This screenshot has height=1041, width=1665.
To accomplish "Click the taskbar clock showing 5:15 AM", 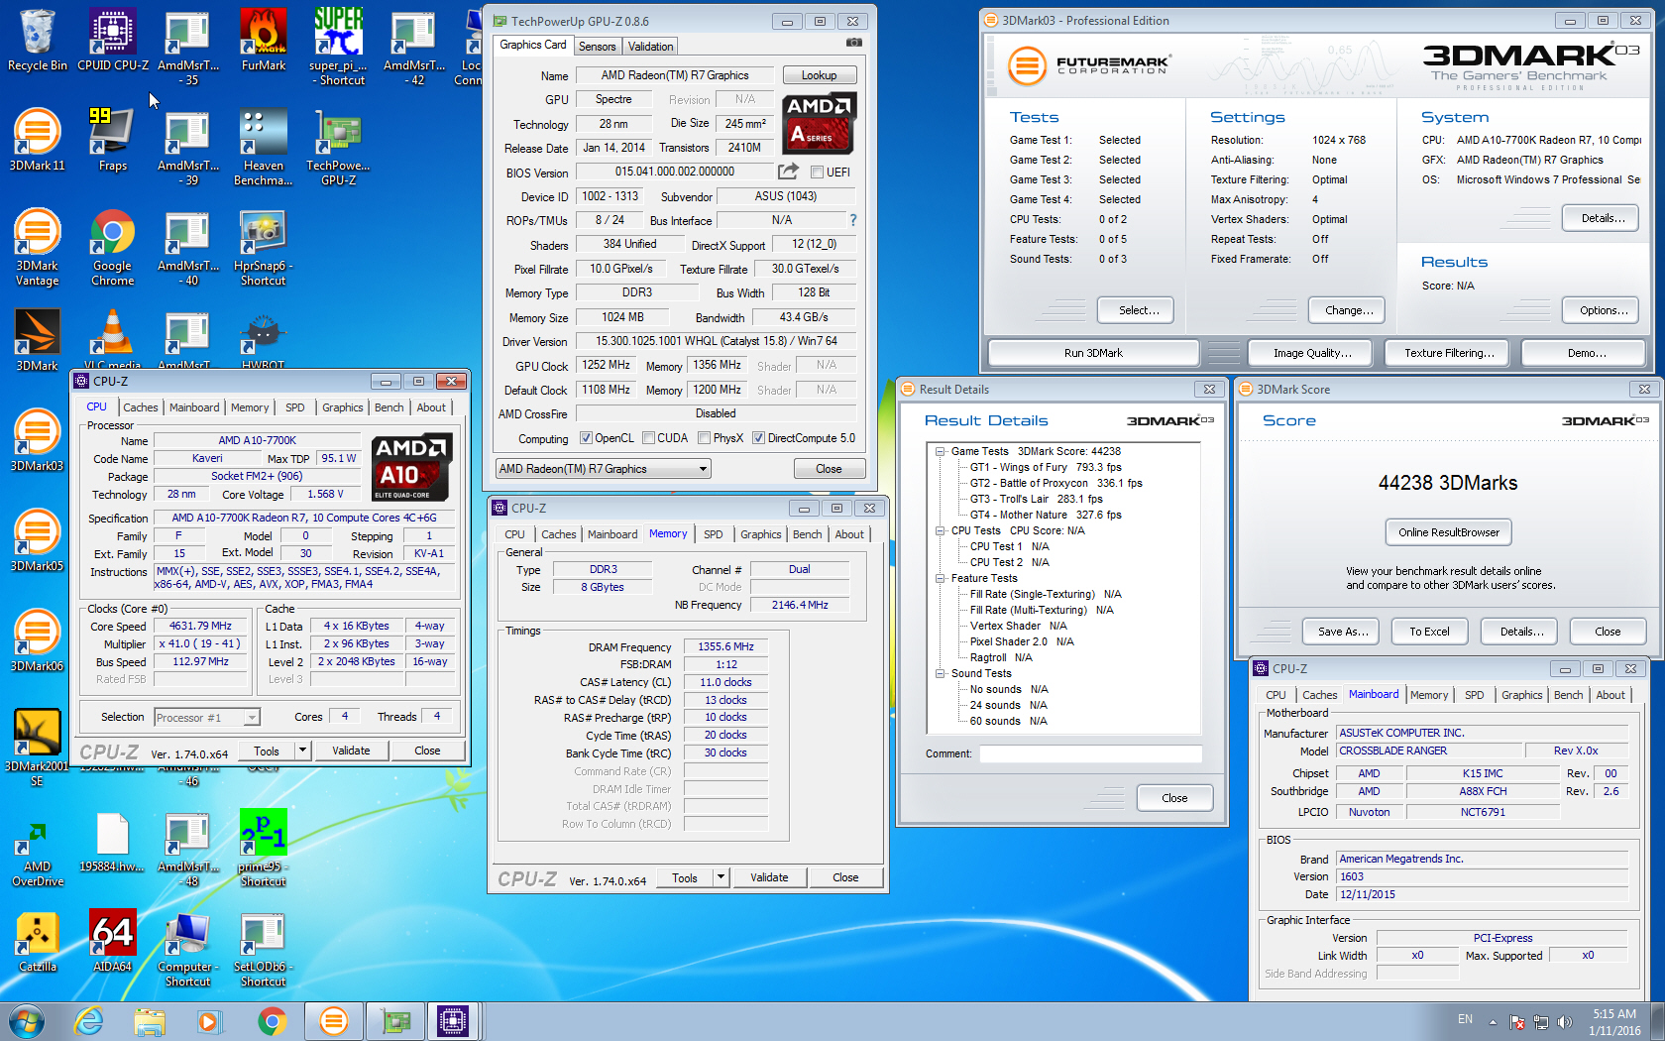I will click(1614, 1021).
